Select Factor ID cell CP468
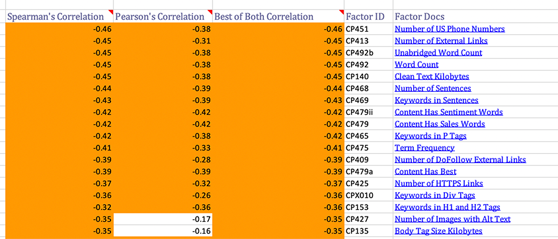This screenshot has height=239, width=558. [x=368, y=88]
